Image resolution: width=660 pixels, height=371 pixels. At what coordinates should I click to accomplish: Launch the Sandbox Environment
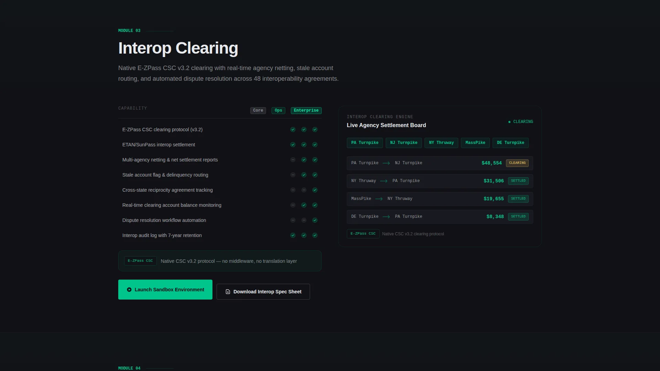[x=165, y=290]
